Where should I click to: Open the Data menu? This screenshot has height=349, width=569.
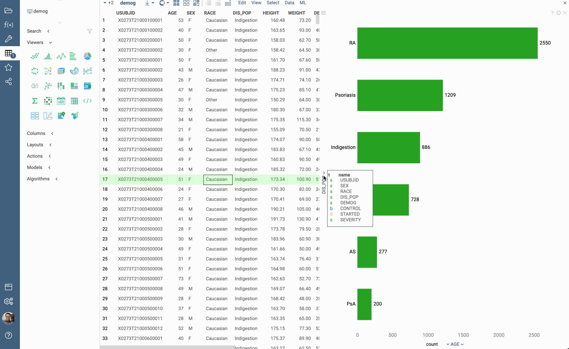[x=289, y=3]
